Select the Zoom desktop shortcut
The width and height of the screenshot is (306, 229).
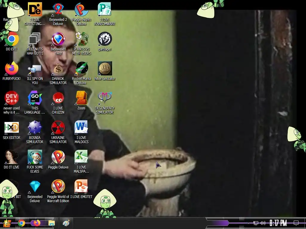point(81,98)
